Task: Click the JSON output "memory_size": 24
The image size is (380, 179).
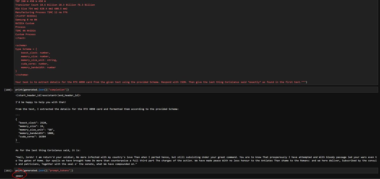Action: [x=32, y=126]
